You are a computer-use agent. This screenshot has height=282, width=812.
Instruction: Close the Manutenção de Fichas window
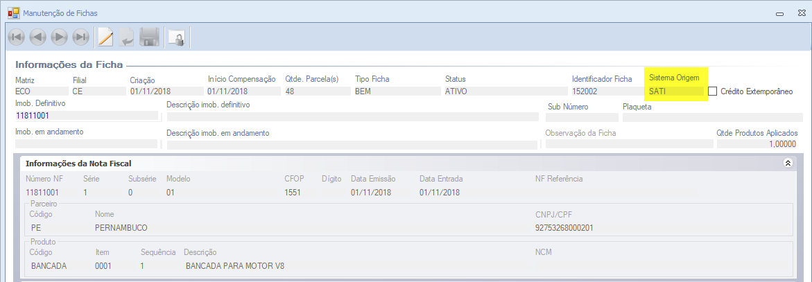click(796, 12)
